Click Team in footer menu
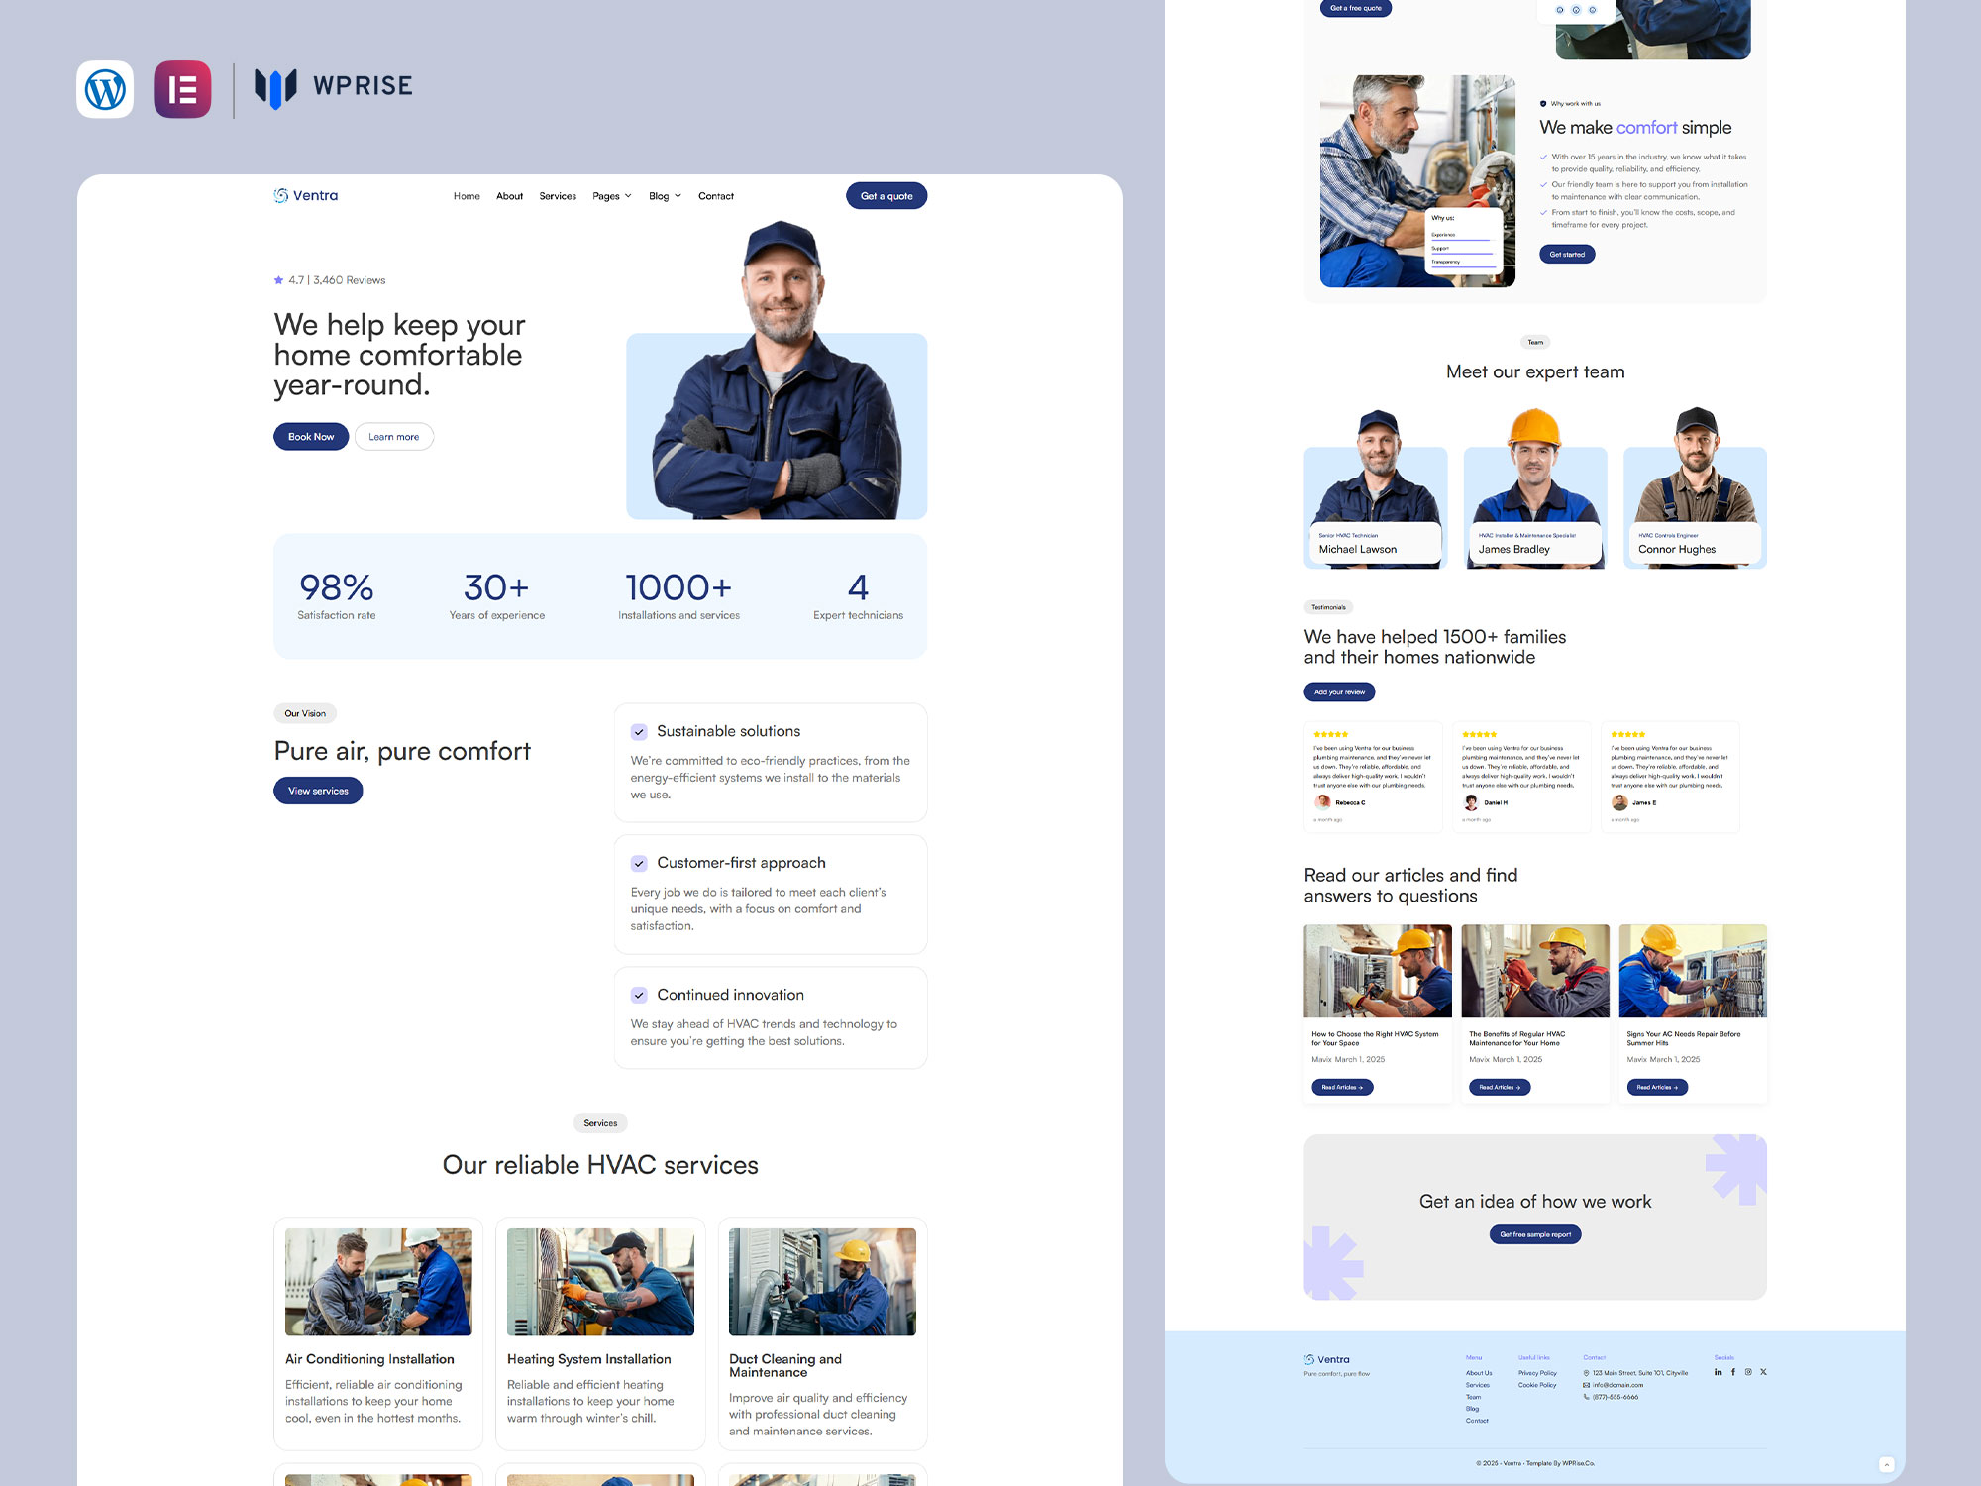1981x1486 pixels. click(x=1474, y=1397)
